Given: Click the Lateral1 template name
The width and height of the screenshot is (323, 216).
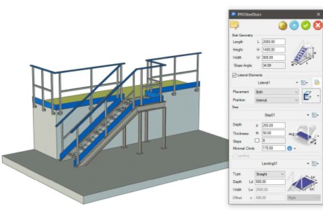Looking at the screenshot, I should [264, 83].
